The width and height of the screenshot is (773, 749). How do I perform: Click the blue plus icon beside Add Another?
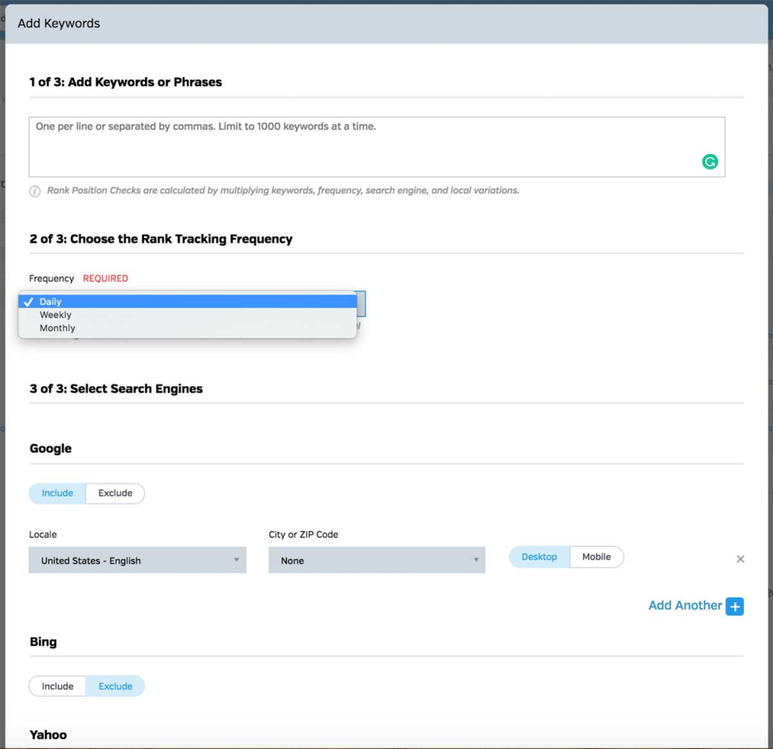pyautogui.click(x=734, y=606)
